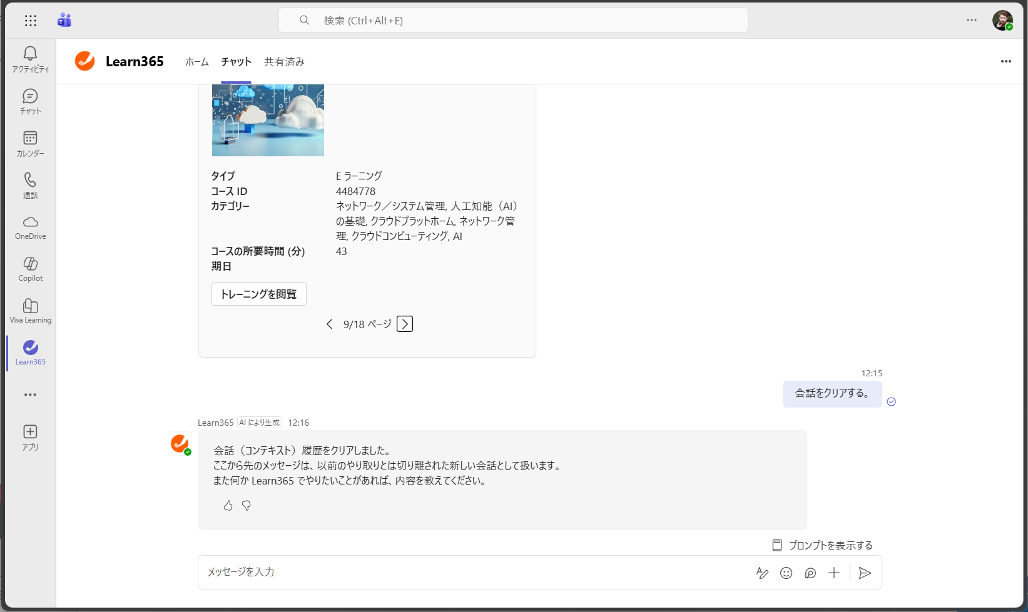Screen dimensions: 1028x612
Task: Give thumbs down to the bot reply
Action: [247, 505]
